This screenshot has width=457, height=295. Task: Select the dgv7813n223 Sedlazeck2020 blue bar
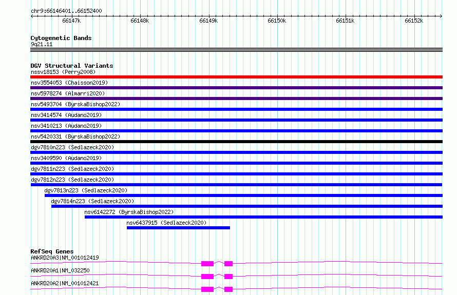pos(244,195)
